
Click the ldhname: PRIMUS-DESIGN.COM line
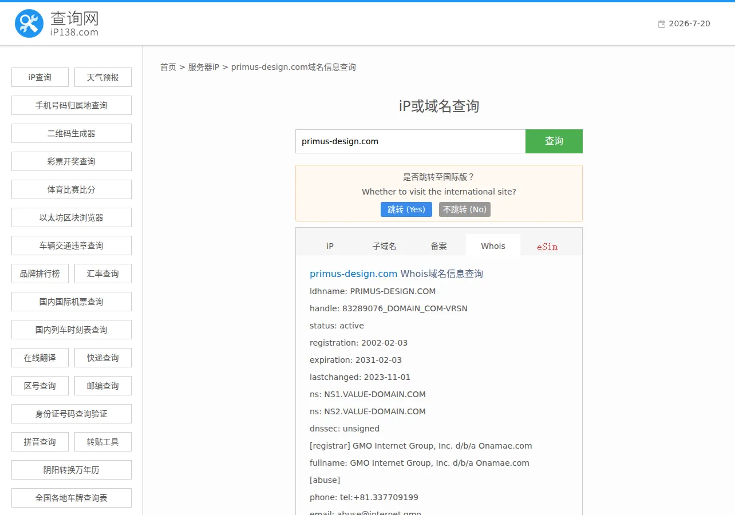[373, 291]
